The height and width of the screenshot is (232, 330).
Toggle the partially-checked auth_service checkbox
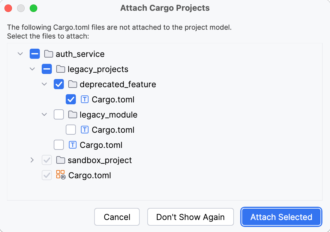point(35,54)
